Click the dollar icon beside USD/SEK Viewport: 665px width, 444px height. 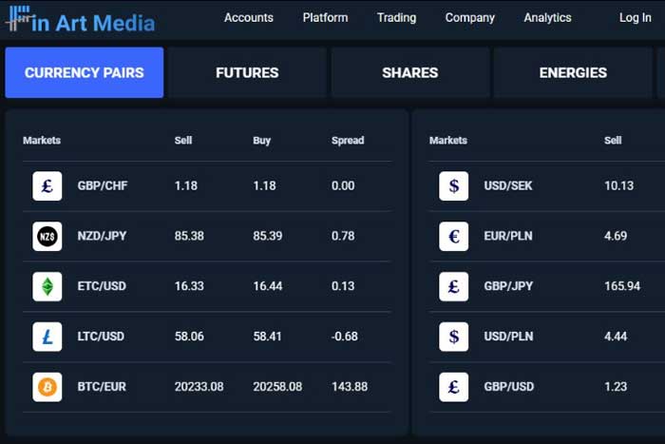(454, 186)
